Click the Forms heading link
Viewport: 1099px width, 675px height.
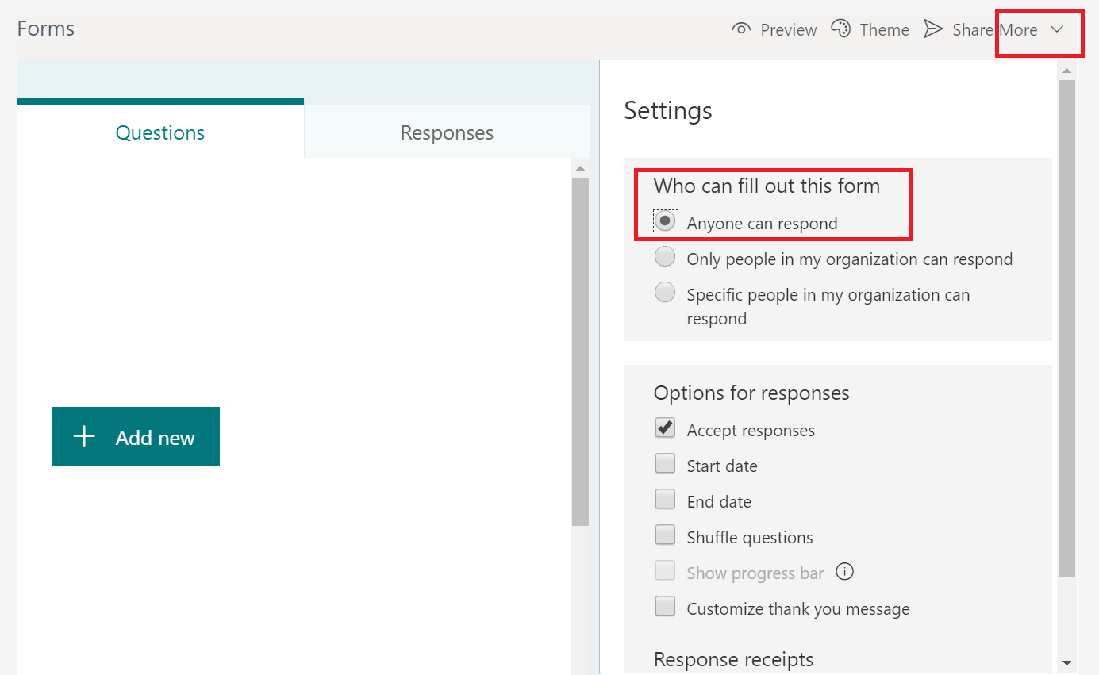click(45, 28)
